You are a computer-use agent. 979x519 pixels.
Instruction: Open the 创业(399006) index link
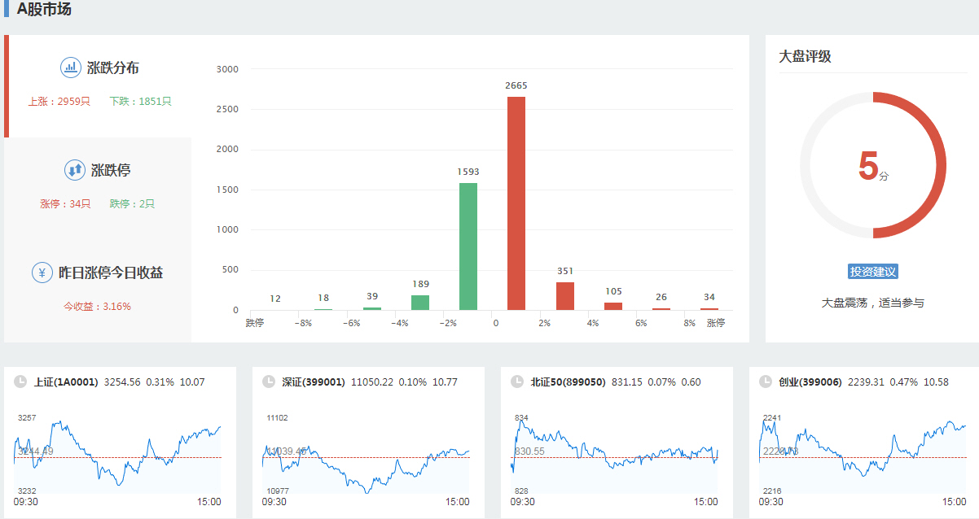[810, 382]
